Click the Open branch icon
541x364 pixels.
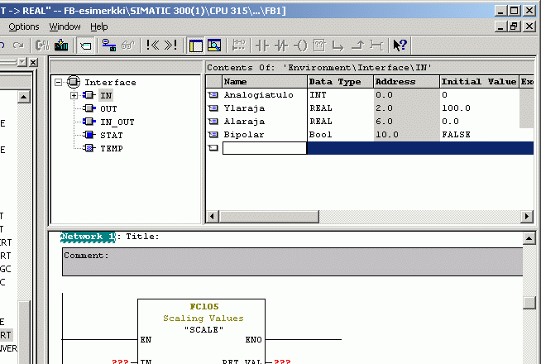coord(338,45)
